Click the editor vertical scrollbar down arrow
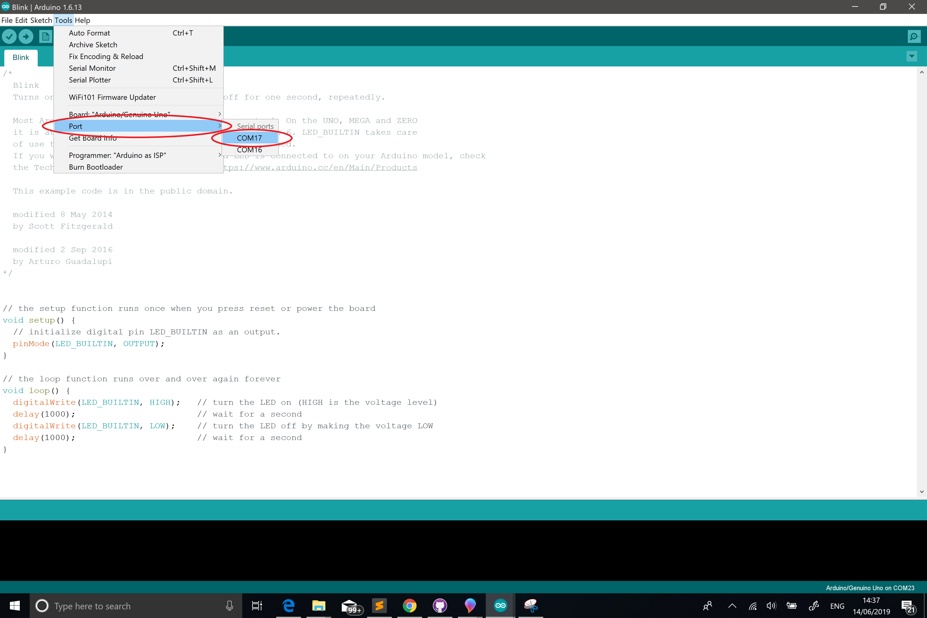Screen dimensions: 927x618 coord(921,492)
